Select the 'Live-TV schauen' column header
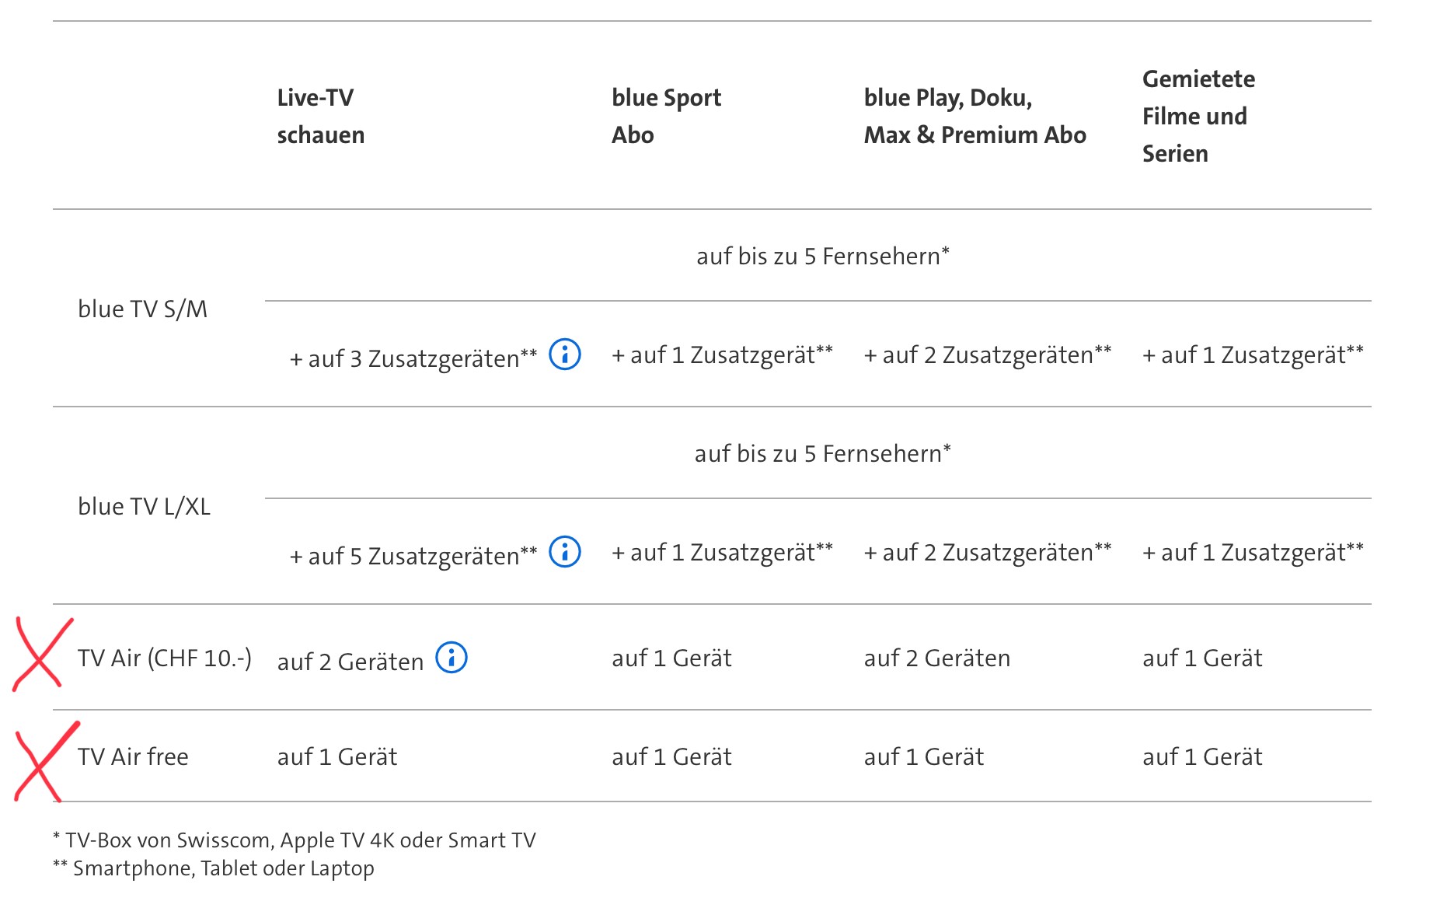The width and height of the screenshot is (1447, 908). tap(320, 116)
